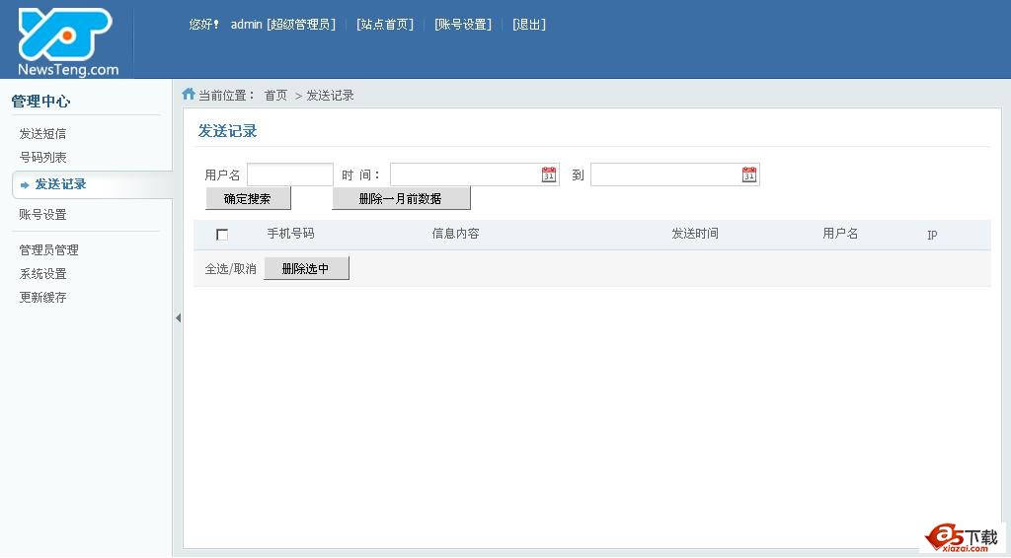
Task: Open 号码列表 in the sidebar
Action: pos(42,157)
